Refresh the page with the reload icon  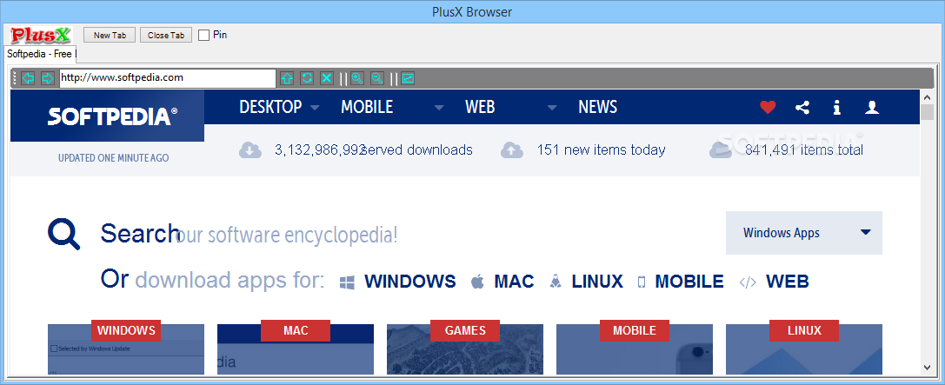pos(307,77)
